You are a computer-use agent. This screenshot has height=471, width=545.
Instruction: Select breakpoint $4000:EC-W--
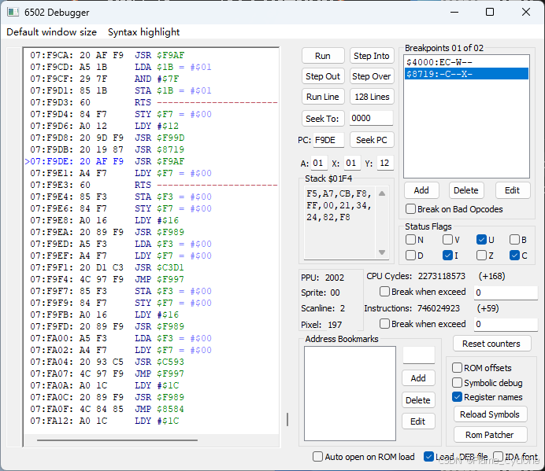pos(466,62)
